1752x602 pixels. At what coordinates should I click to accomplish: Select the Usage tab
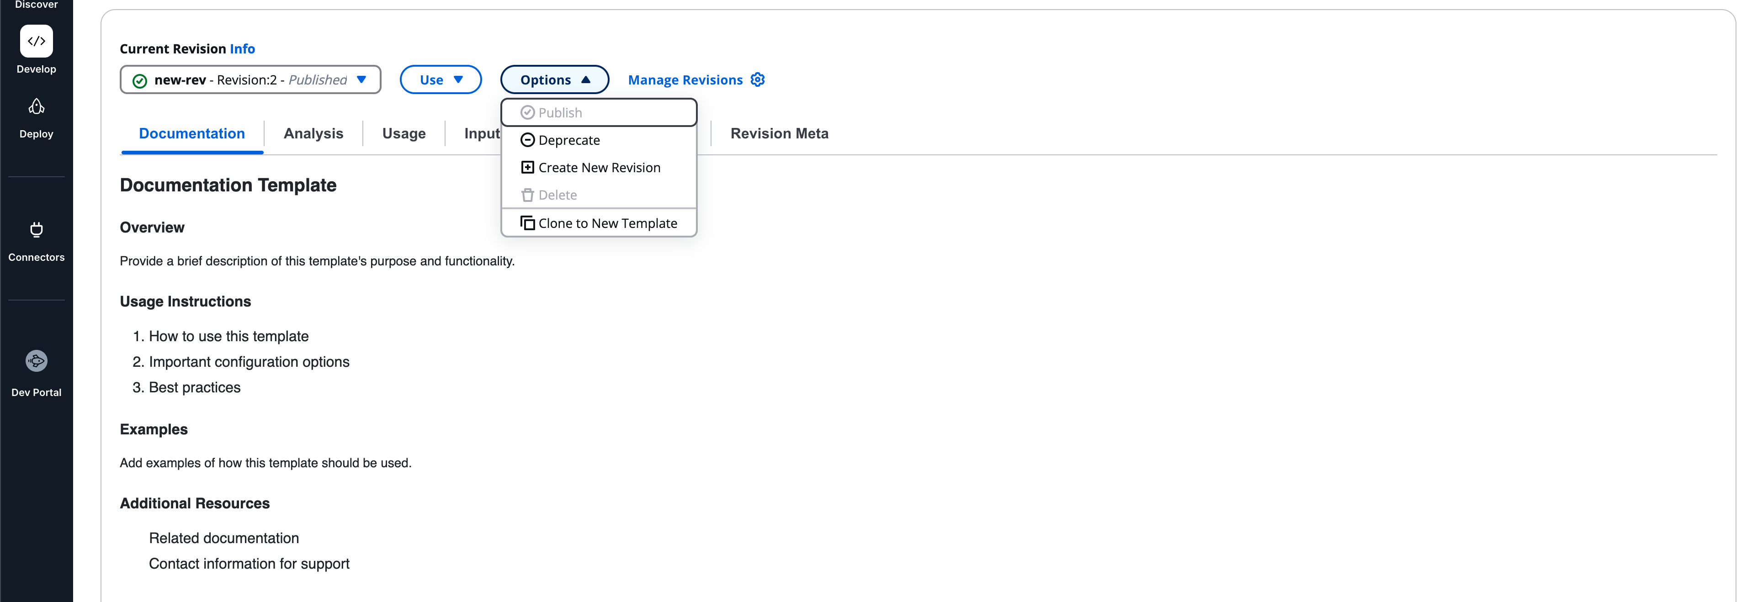tap(404, 133)
